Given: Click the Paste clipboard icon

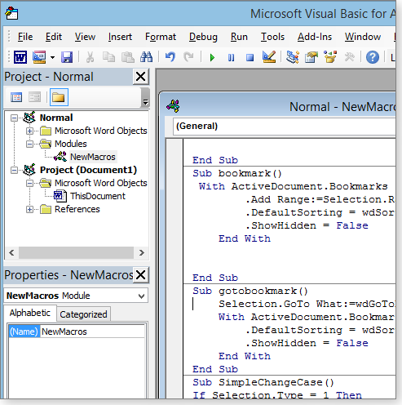Looking at the screenshot, I should [127, 57].
